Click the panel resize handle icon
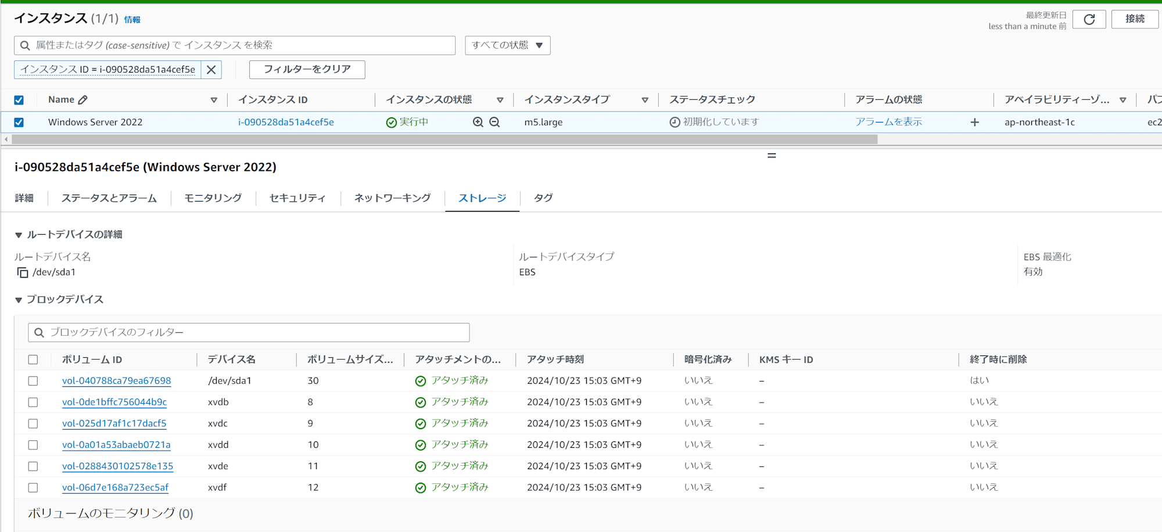 (772, 156)
